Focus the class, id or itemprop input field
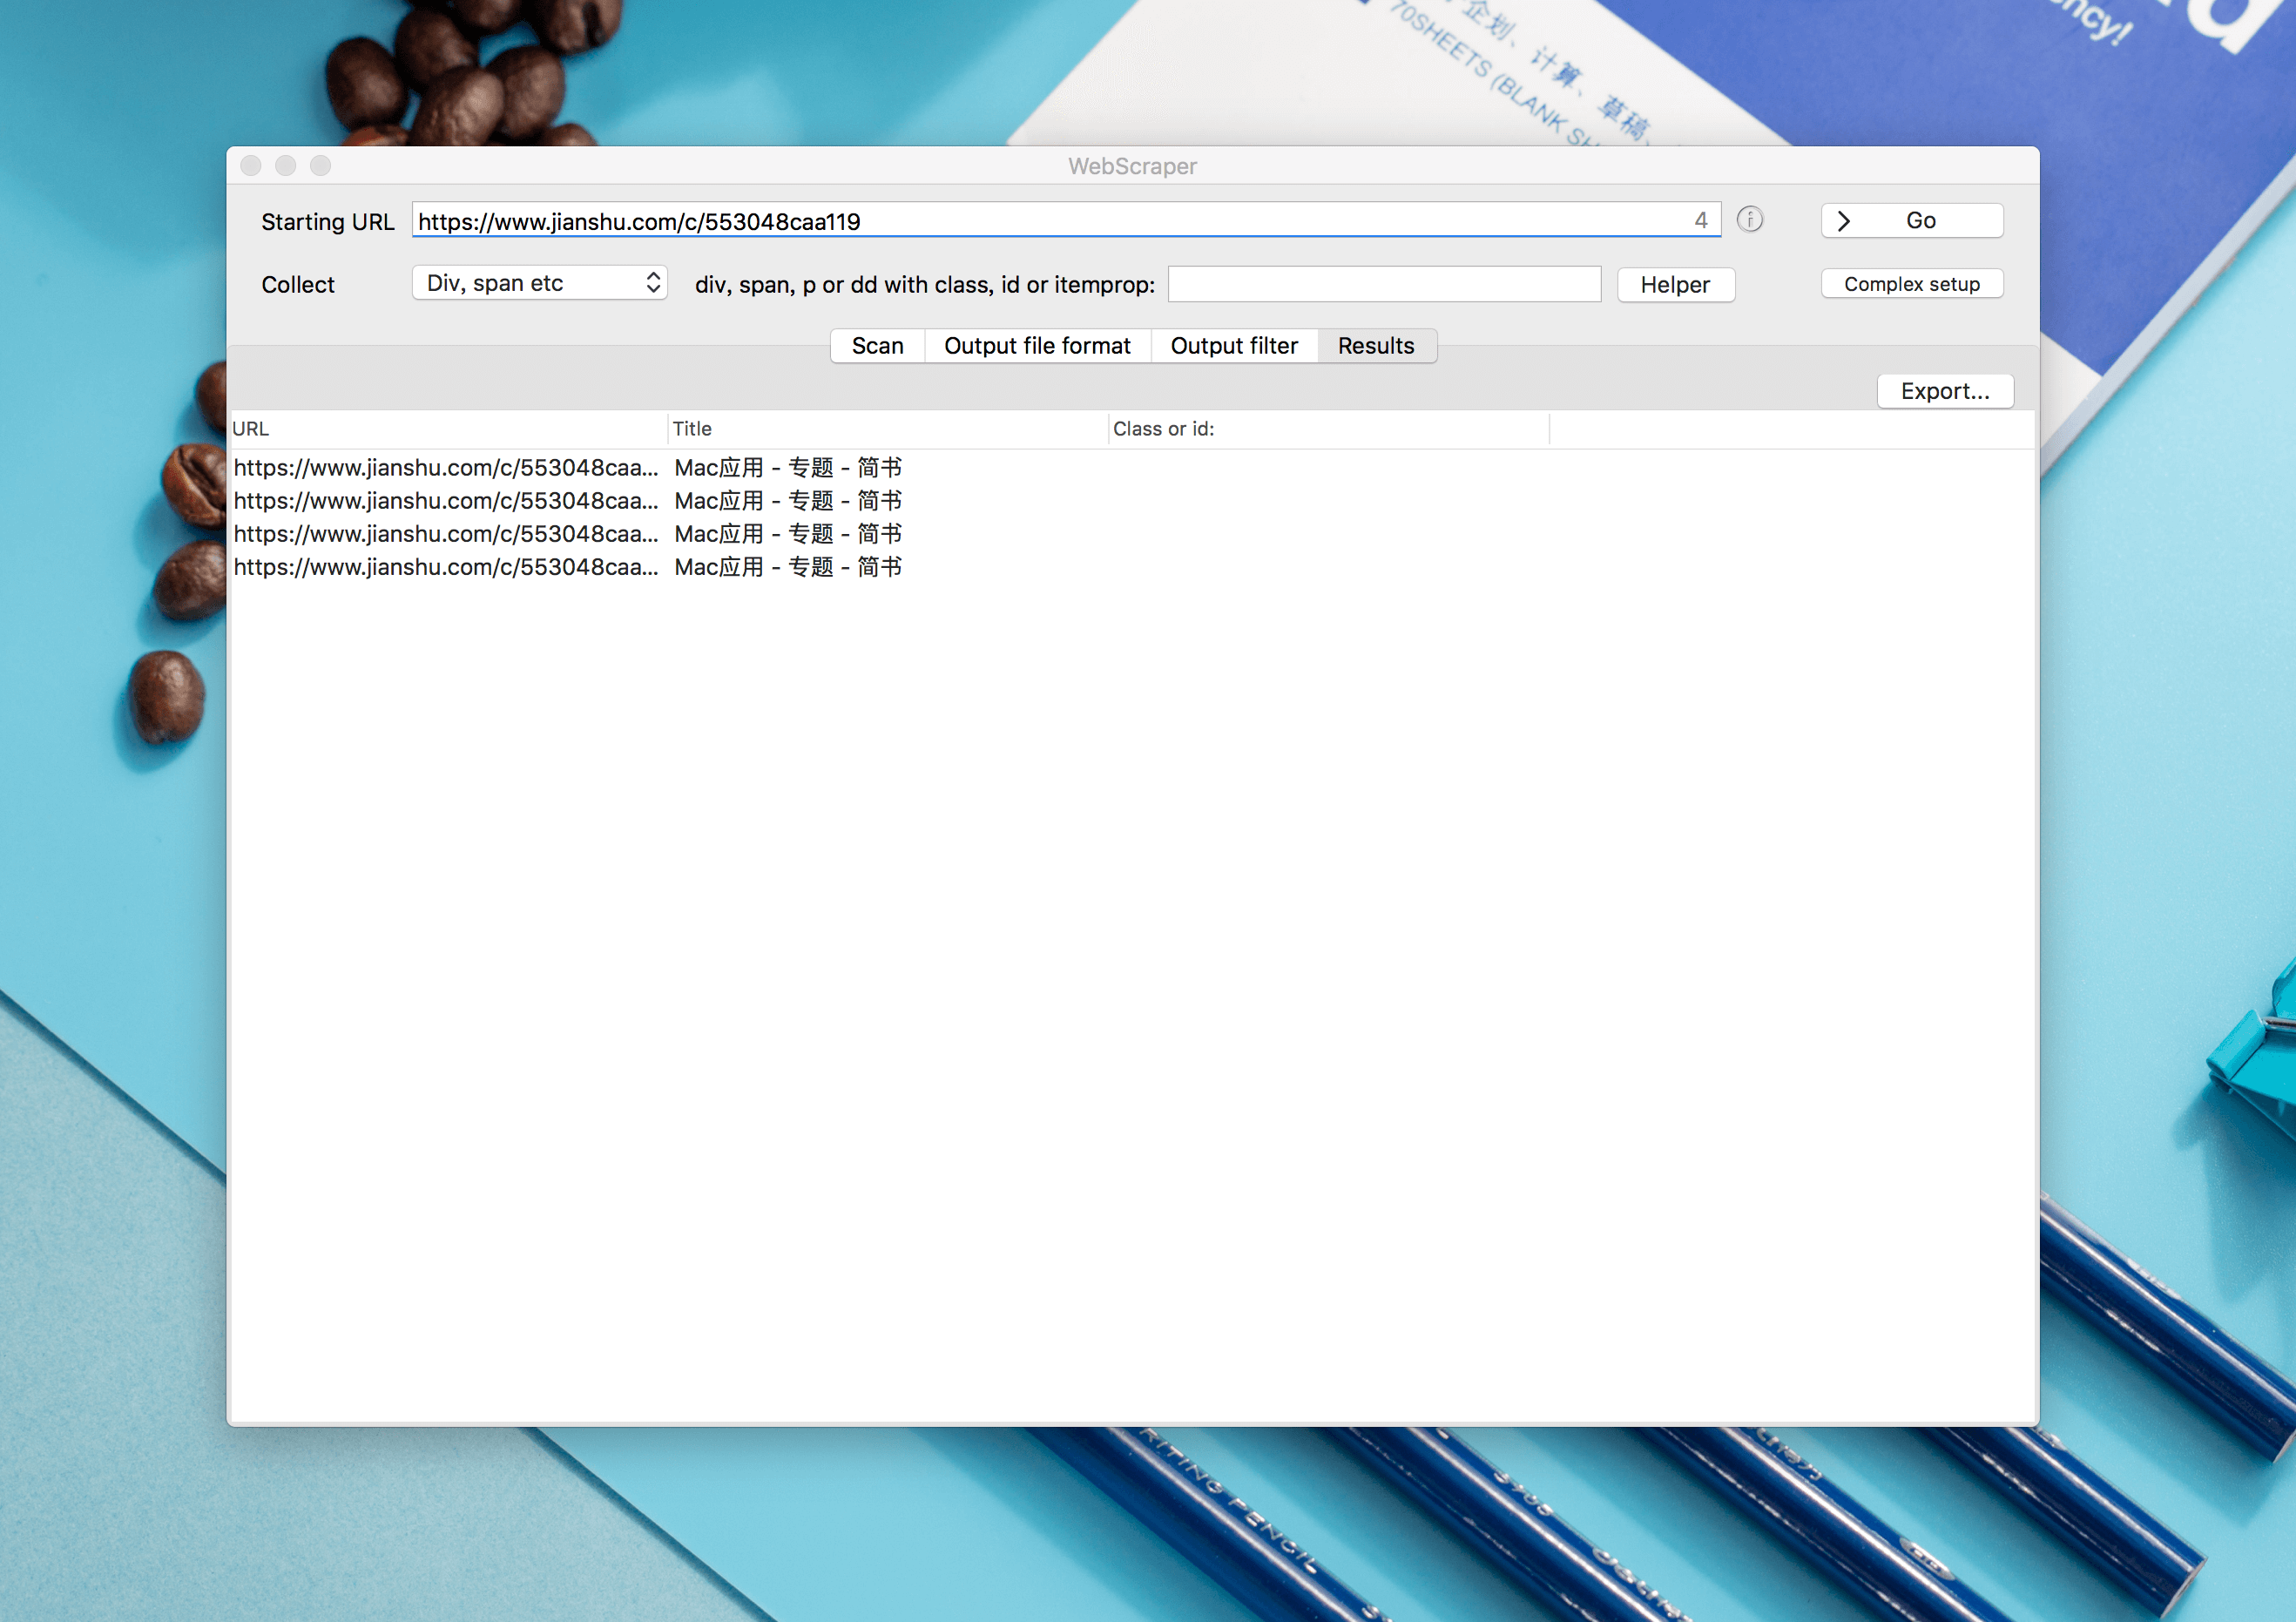Screen dimensions: 2296x1622 point(1384,284)
